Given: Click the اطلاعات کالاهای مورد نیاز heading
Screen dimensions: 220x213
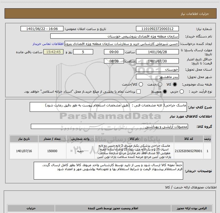Looking at the screenshot, I should coord(191,116).
